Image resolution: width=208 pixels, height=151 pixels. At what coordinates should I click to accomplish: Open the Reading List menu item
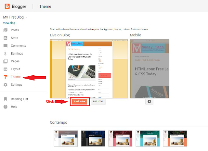(x=19, y=99)
